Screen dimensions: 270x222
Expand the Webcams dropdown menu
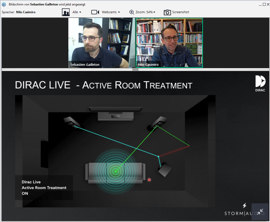111,12
